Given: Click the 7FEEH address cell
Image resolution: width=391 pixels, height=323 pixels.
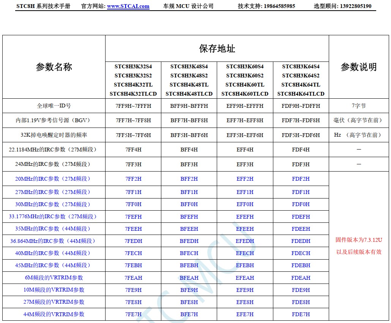Looking at the screenshot, I should (133, 229).
